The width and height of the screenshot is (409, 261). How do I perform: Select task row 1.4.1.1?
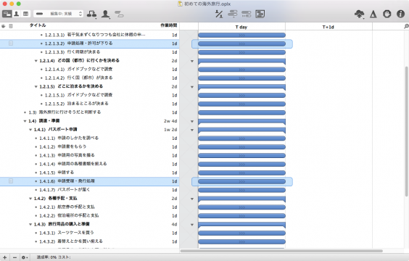click(x=90, y=138)
